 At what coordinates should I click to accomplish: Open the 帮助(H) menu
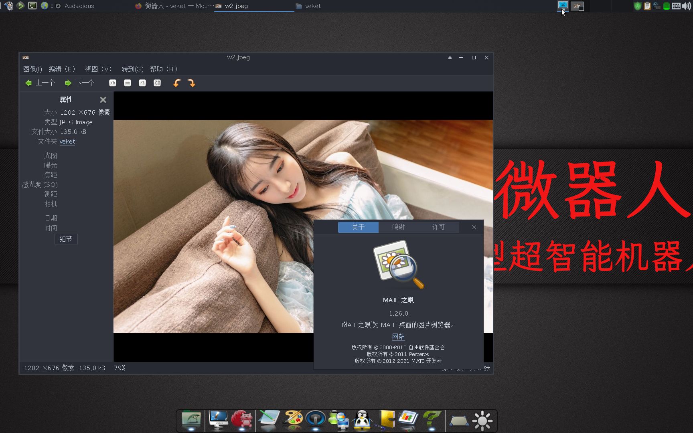[x=164, y=69]
